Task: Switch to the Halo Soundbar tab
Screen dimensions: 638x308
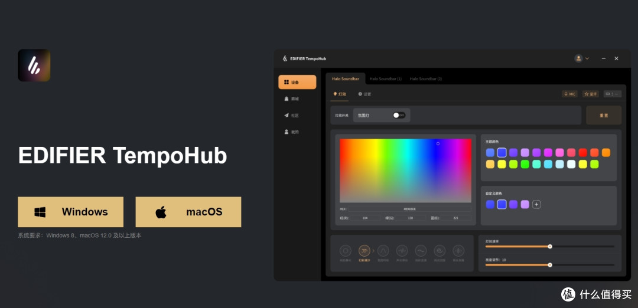Action: click(x=346, y=79)
